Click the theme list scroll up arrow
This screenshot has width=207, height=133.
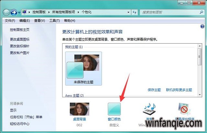point(200,46)
